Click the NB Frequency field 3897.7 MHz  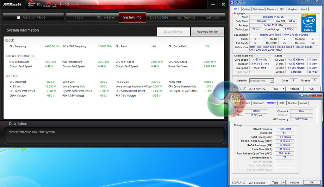tap(302, 119)
